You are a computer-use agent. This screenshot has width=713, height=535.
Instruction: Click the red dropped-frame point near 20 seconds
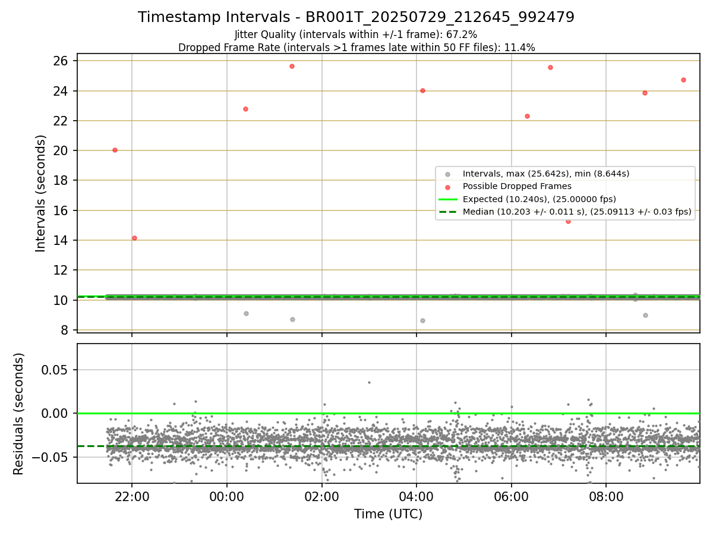(115, 150)
